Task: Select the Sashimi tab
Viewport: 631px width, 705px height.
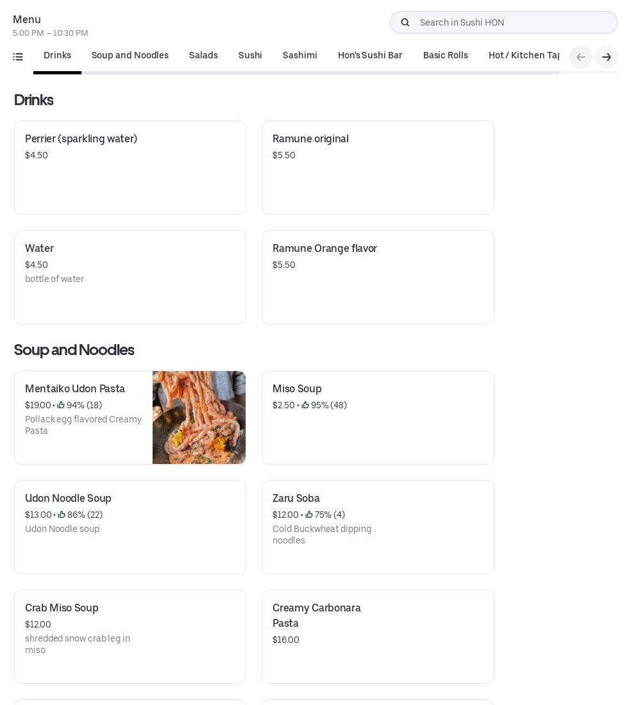Action: pyautogui.click(x=299, y=56)
